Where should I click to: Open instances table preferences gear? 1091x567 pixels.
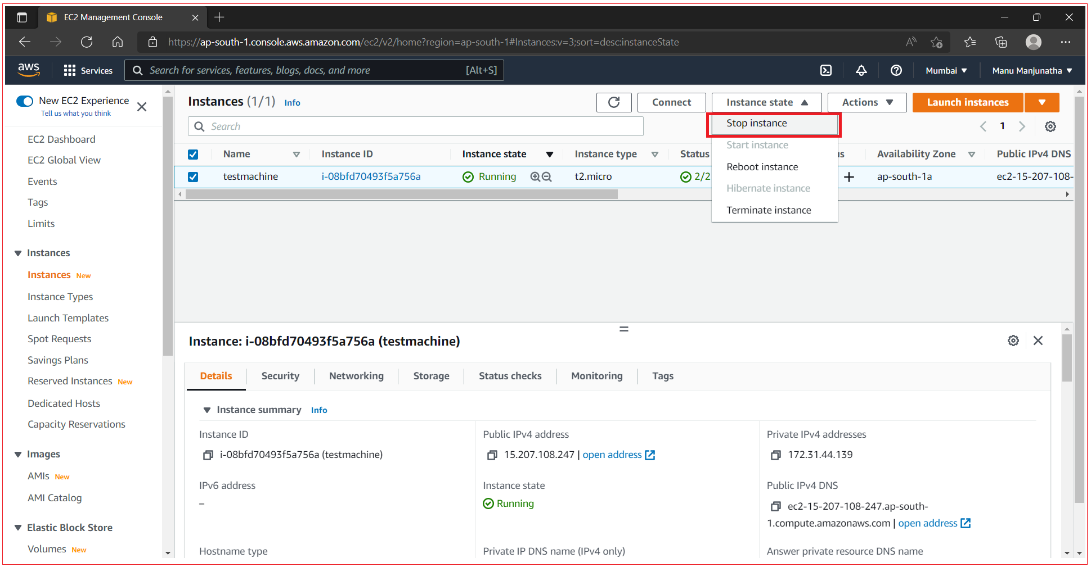coord(1050,126)
